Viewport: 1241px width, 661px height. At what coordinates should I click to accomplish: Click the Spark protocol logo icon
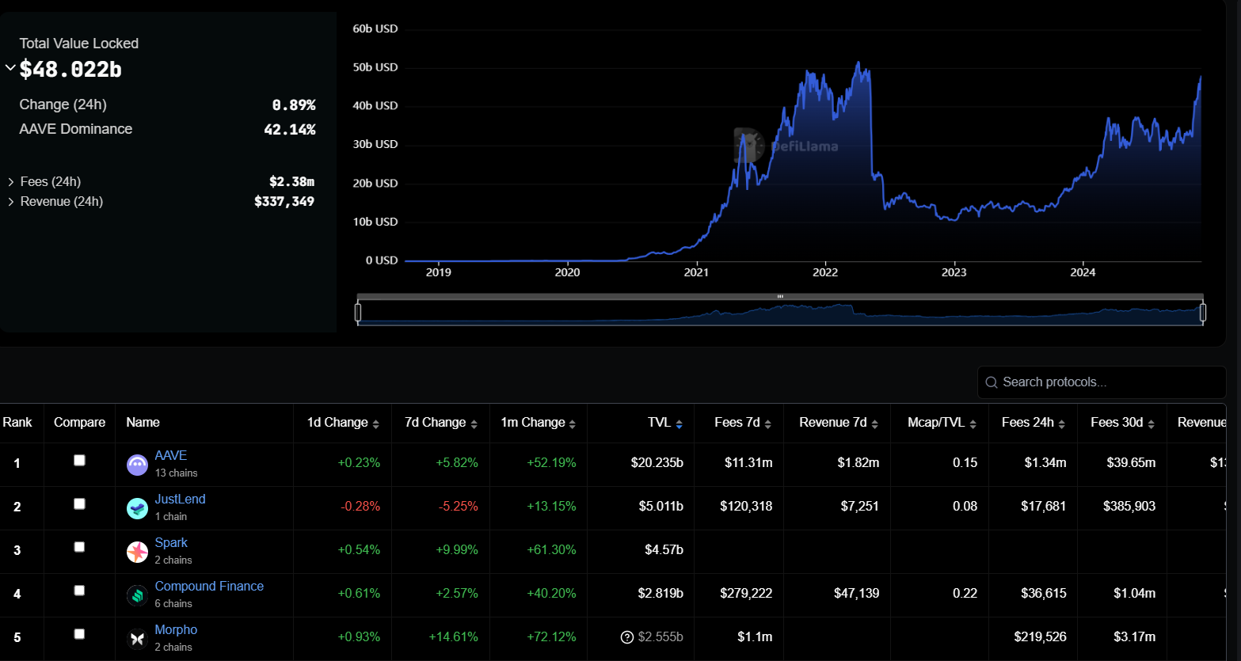(x=137, y=552)
